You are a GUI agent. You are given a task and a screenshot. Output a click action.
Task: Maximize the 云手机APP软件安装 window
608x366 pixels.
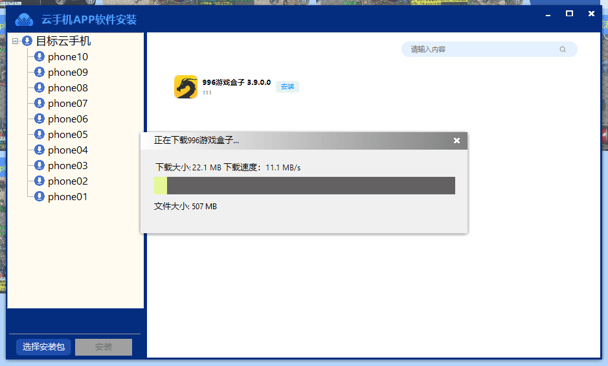pos(569,14)
